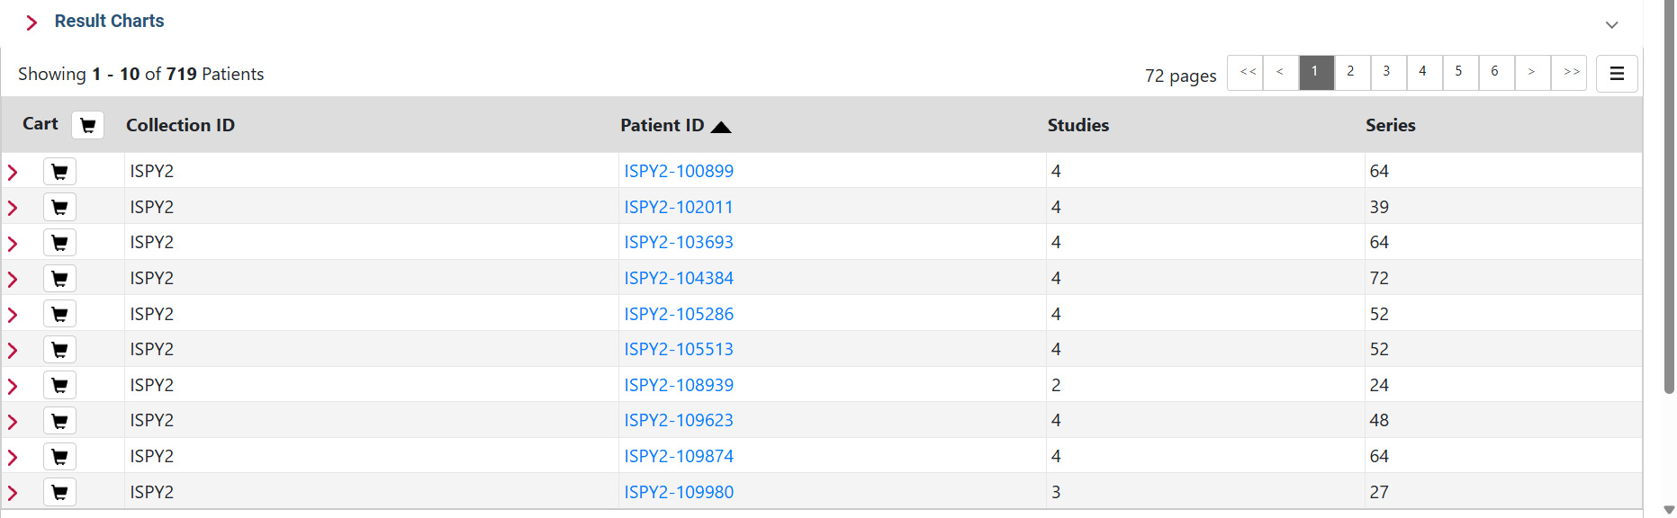The image size is (1677, 518).
Task: Toggle the Patient ID ascending sort arrow
Action: 721,127
